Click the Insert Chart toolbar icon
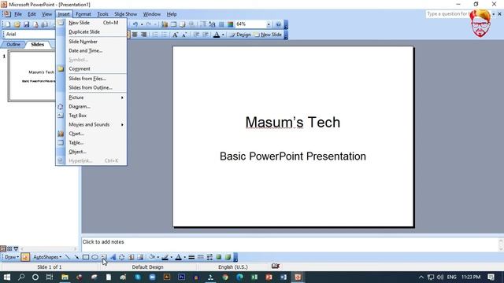This screenshot has width=504, height=283. point(165,24)
